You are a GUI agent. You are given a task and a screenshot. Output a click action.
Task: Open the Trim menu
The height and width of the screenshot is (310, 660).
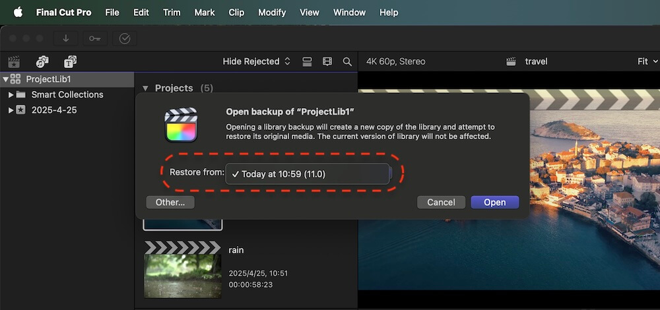point(172,13)
